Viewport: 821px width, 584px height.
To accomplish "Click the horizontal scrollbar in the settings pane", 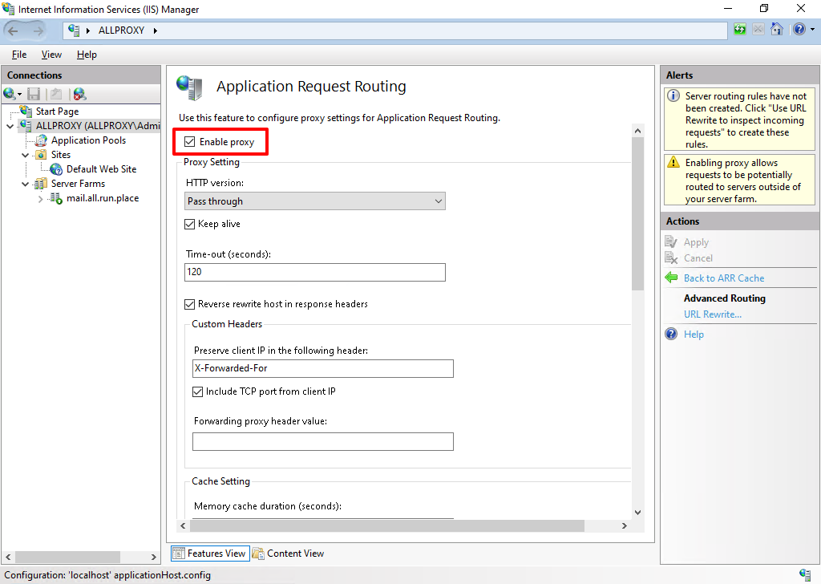I will [386, 525].
